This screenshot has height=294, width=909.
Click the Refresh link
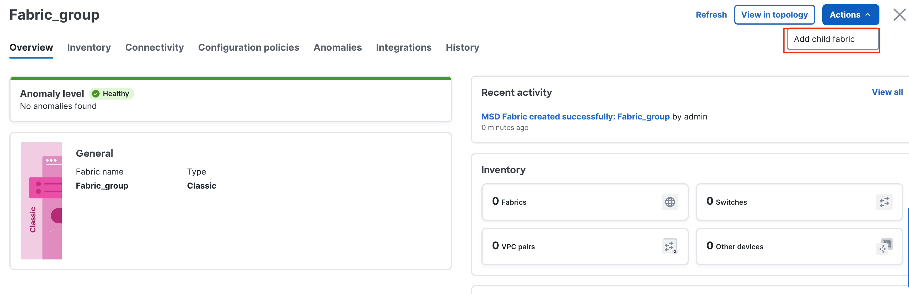711,14
